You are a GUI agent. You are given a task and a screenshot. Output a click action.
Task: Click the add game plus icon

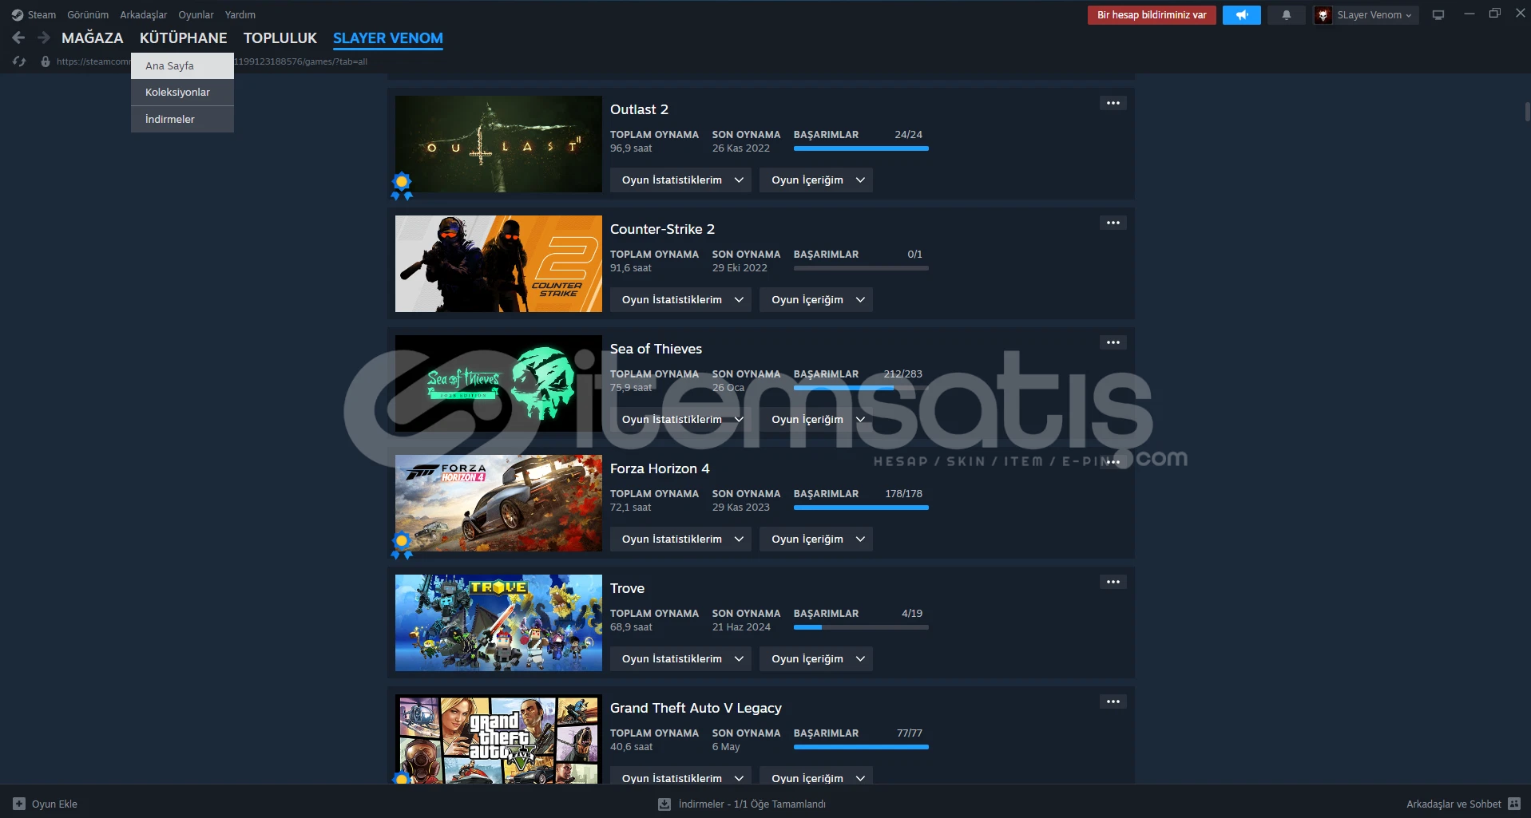pyautogui.click(x=19, y=804)
